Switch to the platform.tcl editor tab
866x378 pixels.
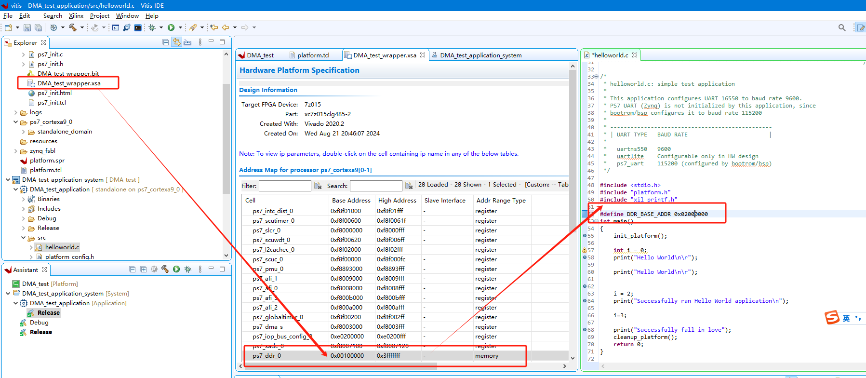(x=309, y=55)
